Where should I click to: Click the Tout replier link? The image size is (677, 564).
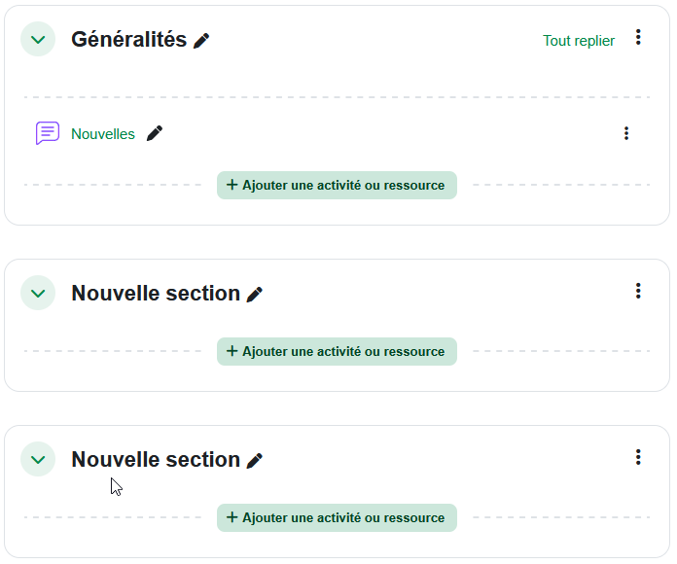click(x=579, y=41)
